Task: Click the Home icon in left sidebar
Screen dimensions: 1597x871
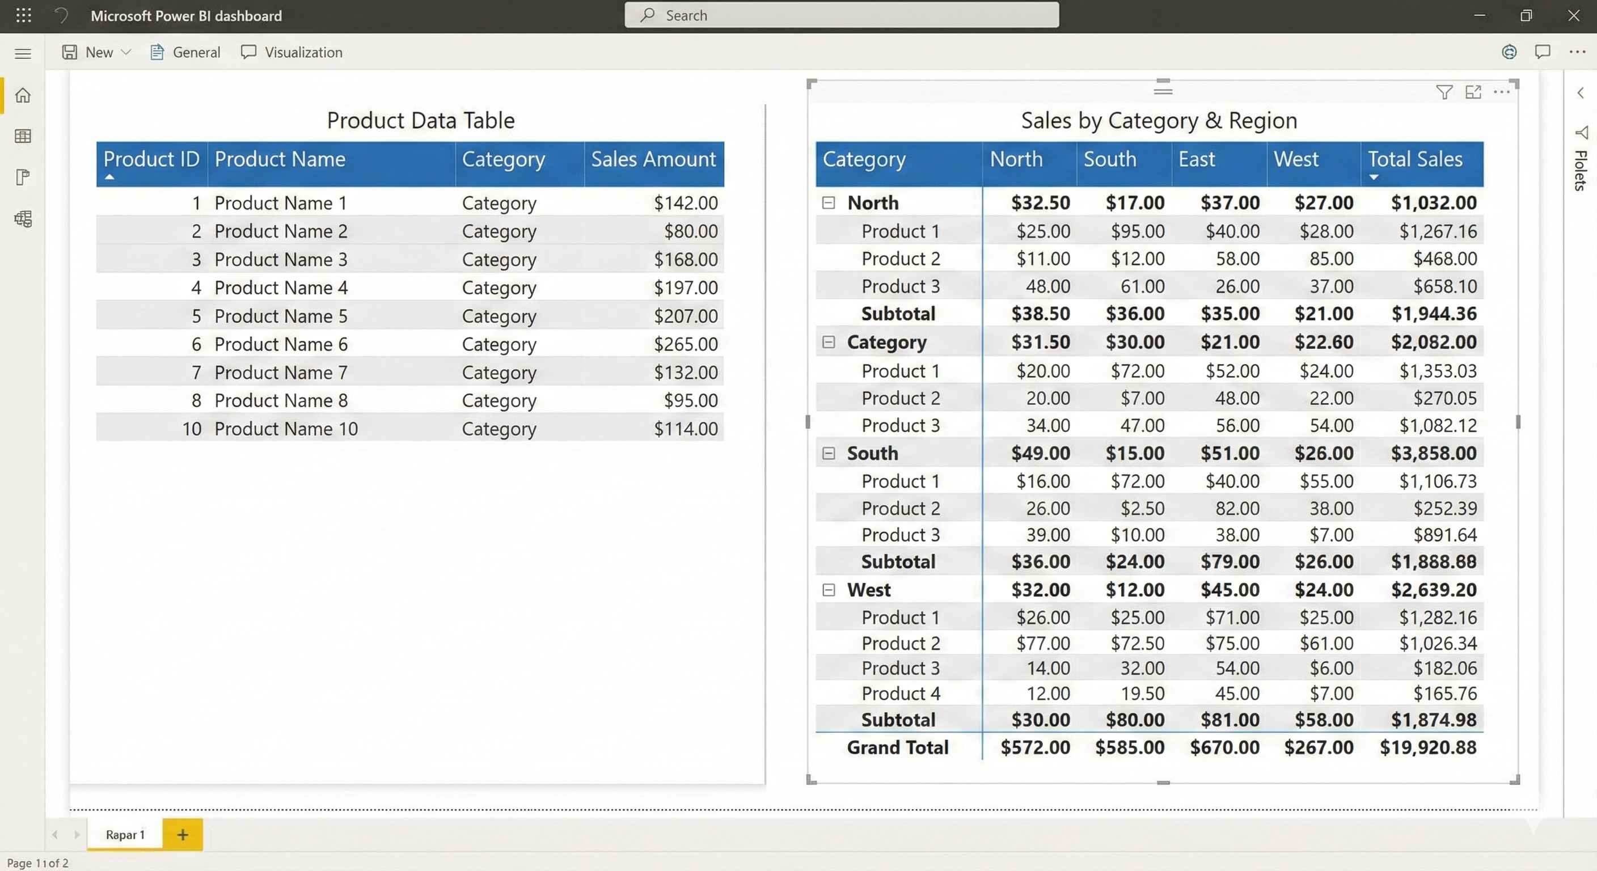Action: pos(23,95)
